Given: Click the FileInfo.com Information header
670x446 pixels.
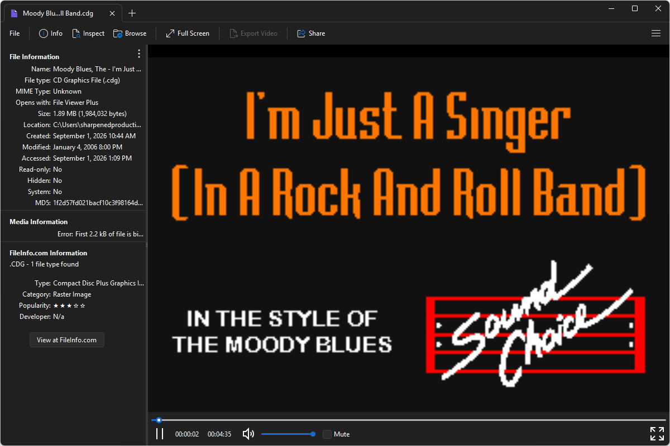Looking at the screenshot, I should [49, 253].
